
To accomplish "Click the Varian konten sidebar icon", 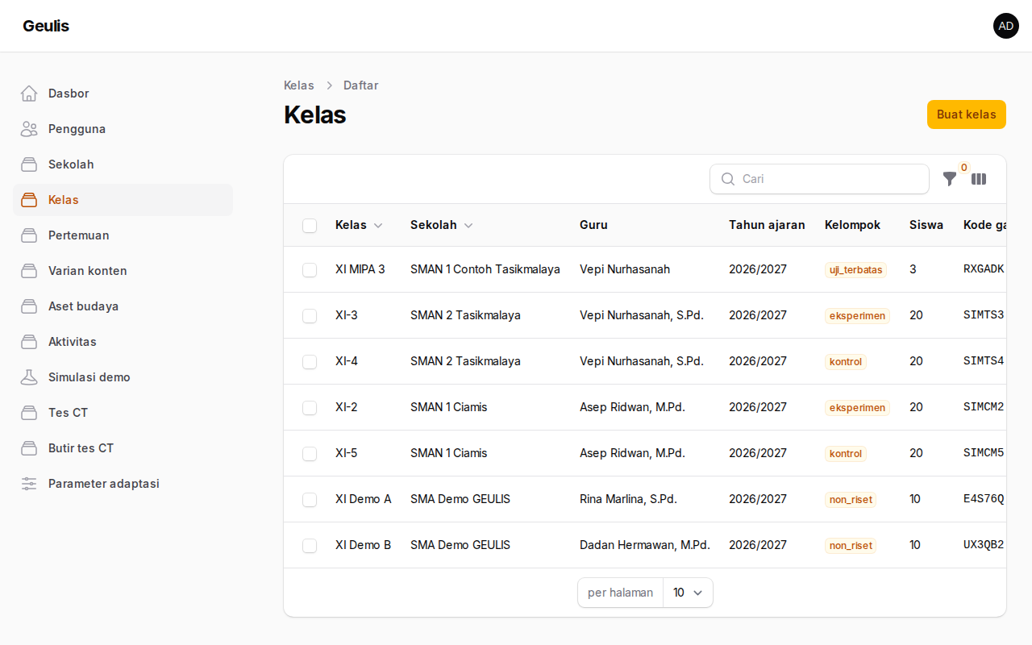I will pyautogui.click(x=29, y=271).
